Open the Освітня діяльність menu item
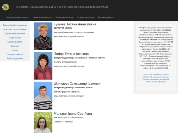 85,17
